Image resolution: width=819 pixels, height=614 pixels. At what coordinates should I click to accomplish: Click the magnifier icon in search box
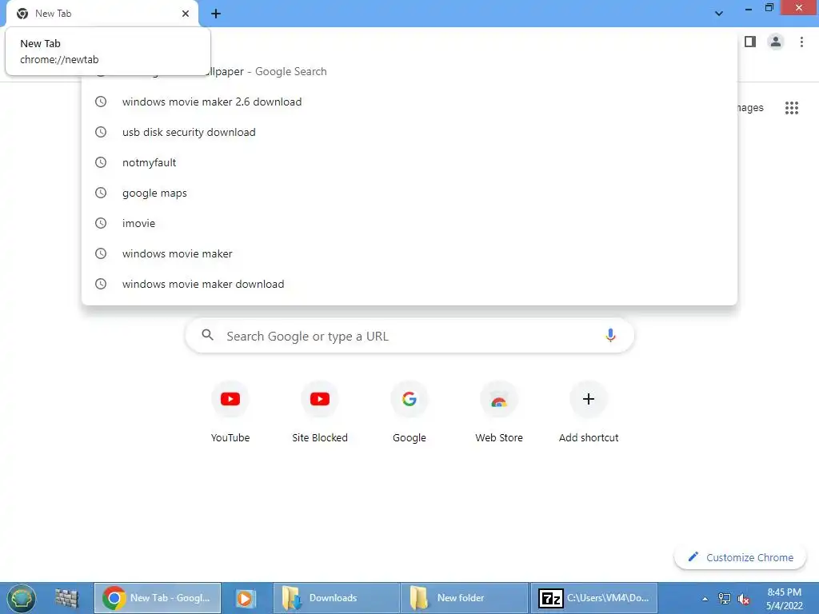coord(207,335)
